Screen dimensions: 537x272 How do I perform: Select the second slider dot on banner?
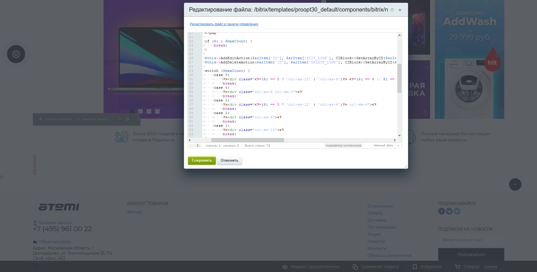140,111
